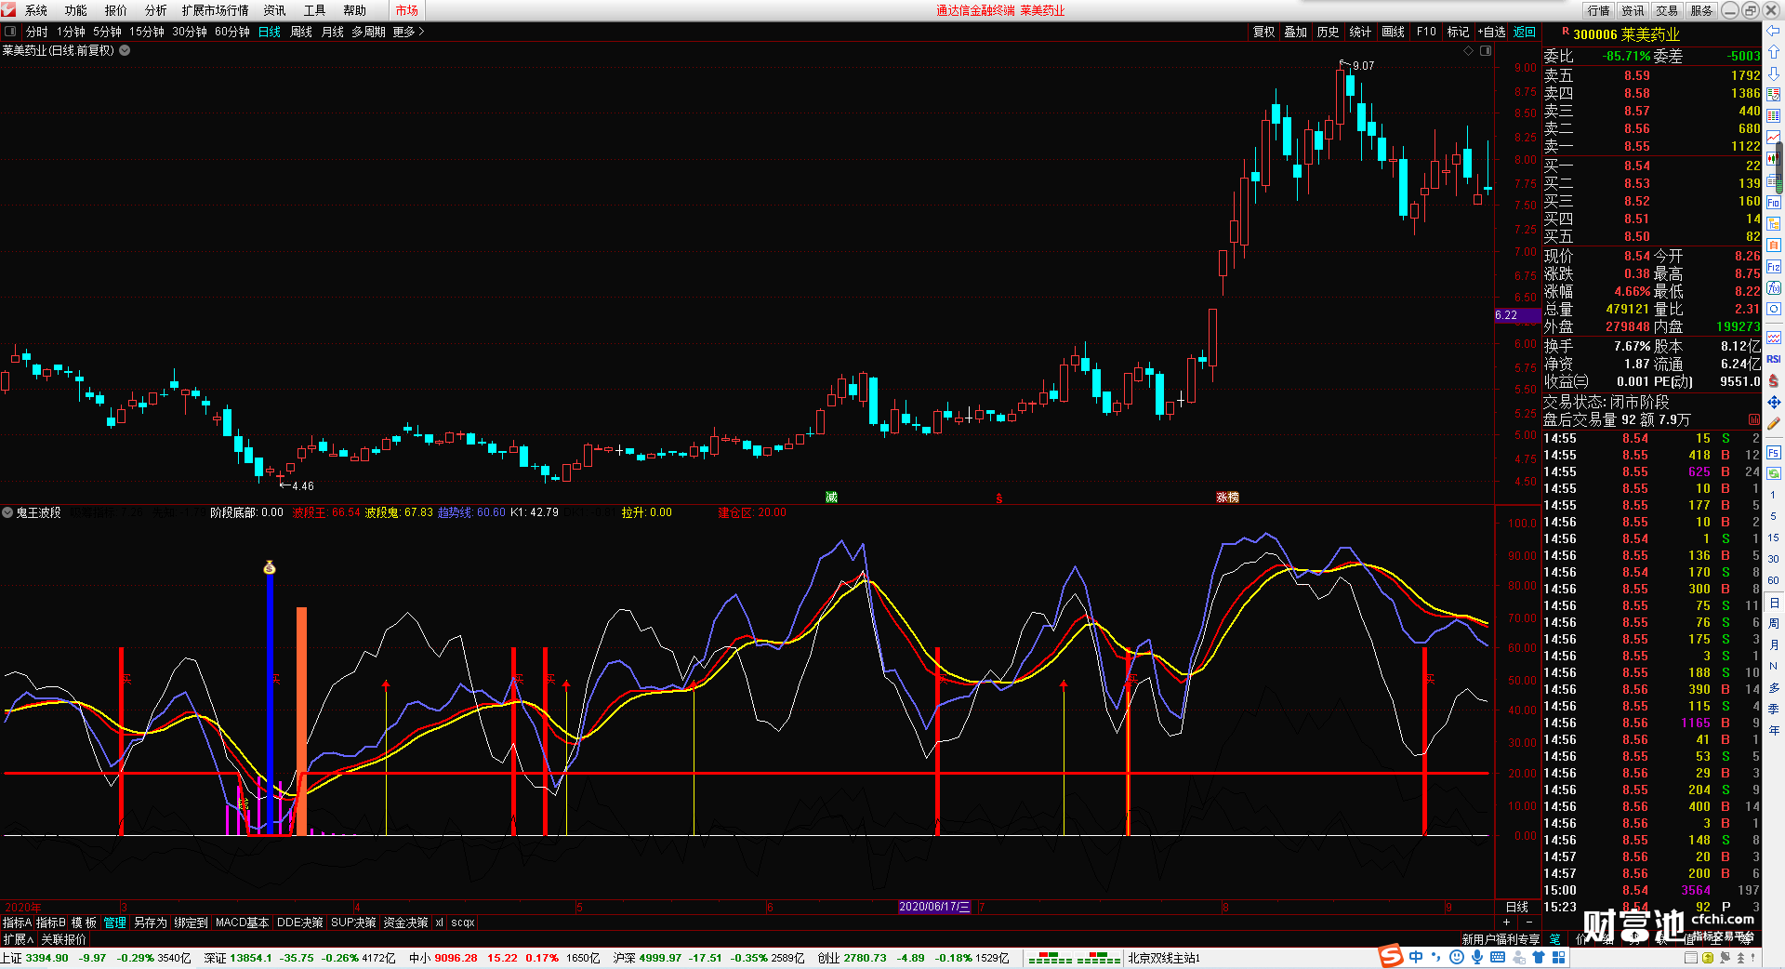This screenshot has width=1785, height=969.
Task: Switch to the 日线 period tab
Action: coord(270,32)
